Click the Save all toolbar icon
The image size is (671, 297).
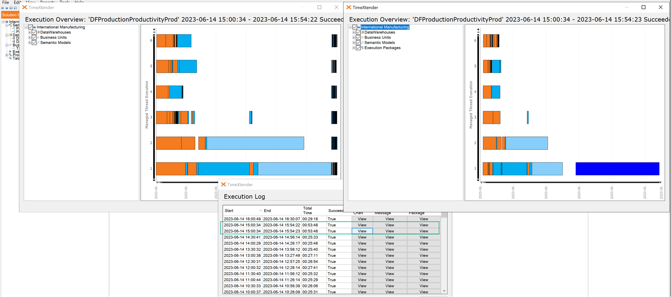click(15, 8)
